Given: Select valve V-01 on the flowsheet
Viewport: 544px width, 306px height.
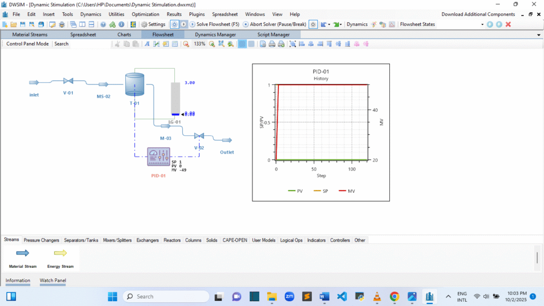Looking at the screenshot, I should coord(68,81).
